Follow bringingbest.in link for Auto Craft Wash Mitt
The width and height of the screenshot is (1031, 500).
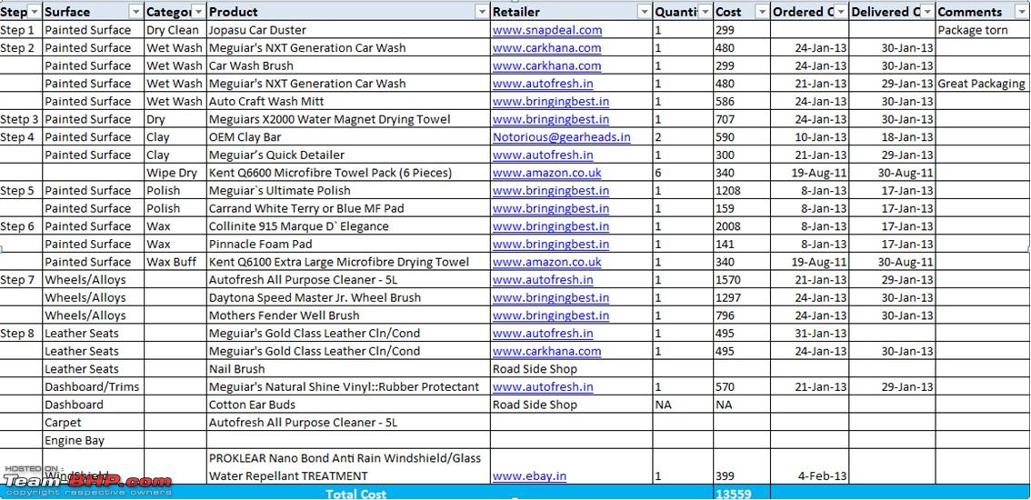550,101
